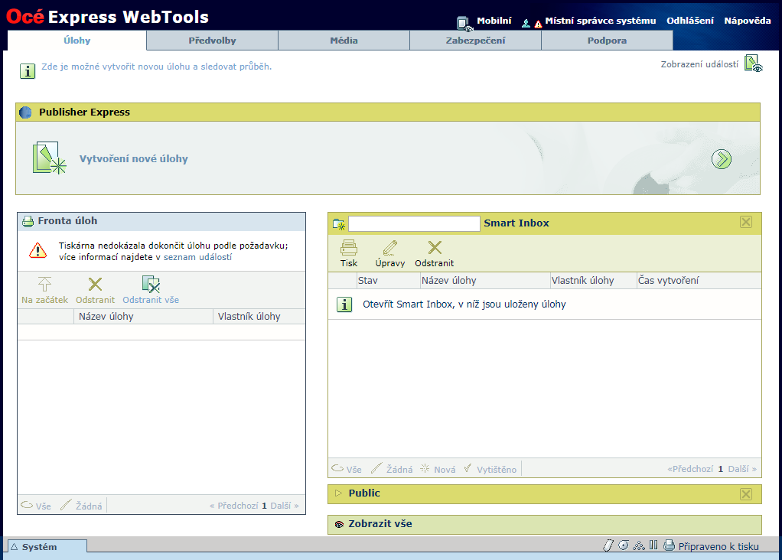Click the Stav column header
Viewport: 782px width, 560px height.
[367, 281]
